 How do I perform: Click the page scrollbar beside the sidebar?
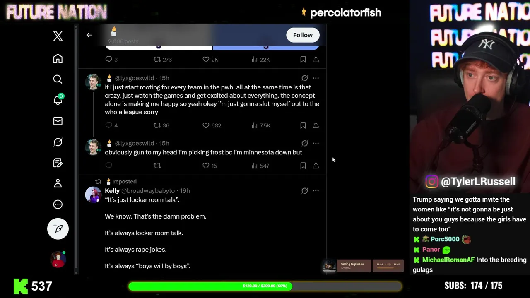76,149
